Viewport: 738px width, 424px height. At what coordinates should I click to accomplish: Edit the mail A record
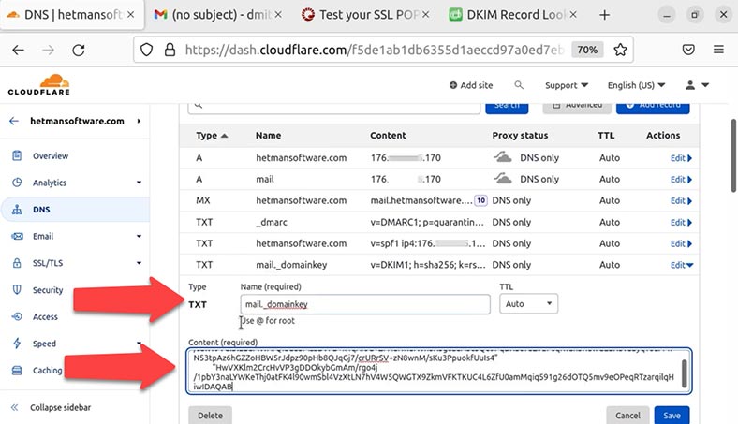point(681,180)
